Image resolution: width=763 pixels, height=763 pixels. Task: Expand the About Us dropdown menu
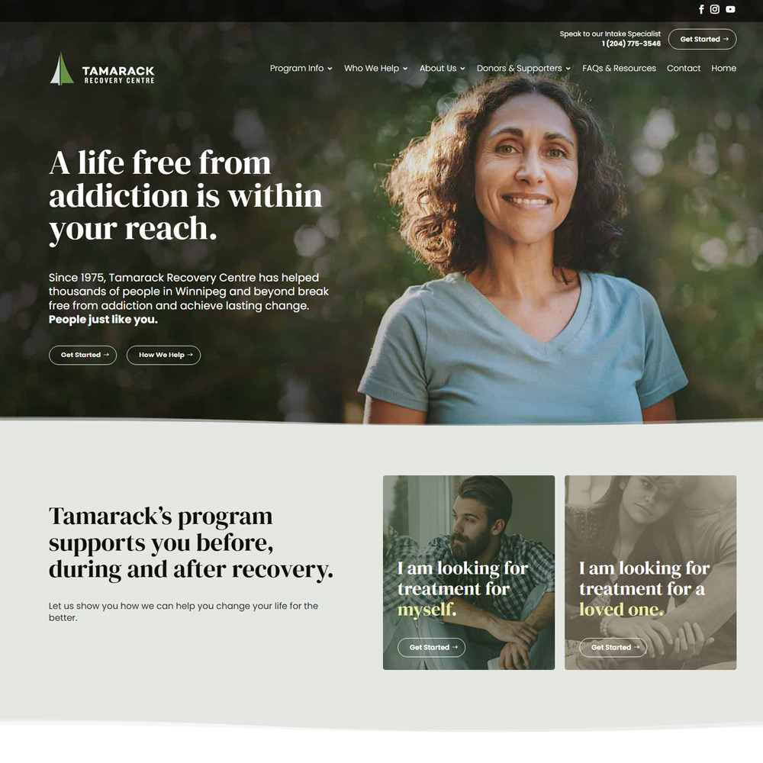tap(442, 68)
